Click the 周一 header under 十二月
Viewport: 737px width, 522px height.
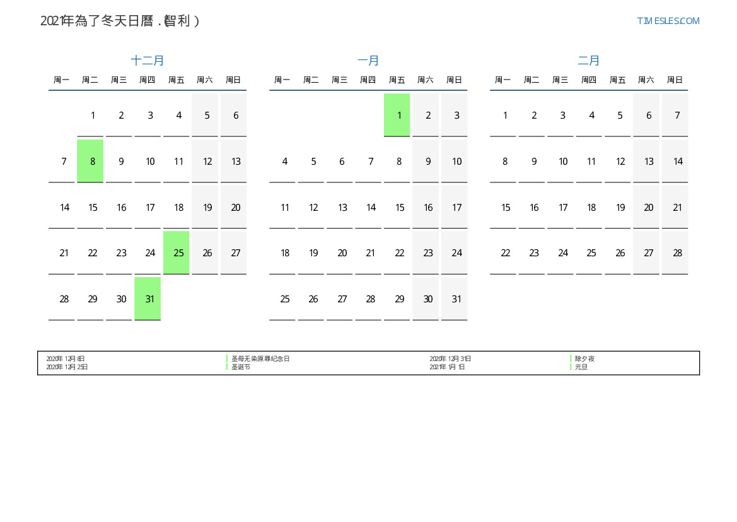pos(62,80)
